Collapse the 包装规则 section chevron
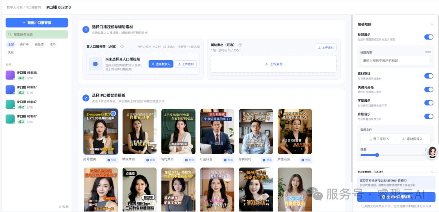The image size is (439, 212). pos(432,24)
